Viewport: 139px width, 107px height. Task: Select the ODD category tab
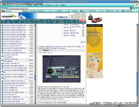click(x=19, y=22)
